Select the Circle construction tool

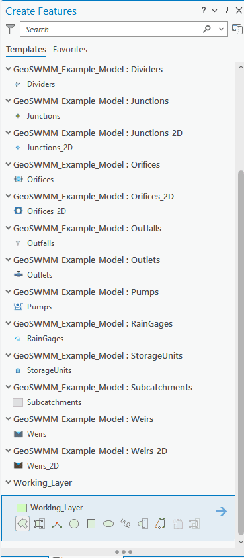pos(74,524)
